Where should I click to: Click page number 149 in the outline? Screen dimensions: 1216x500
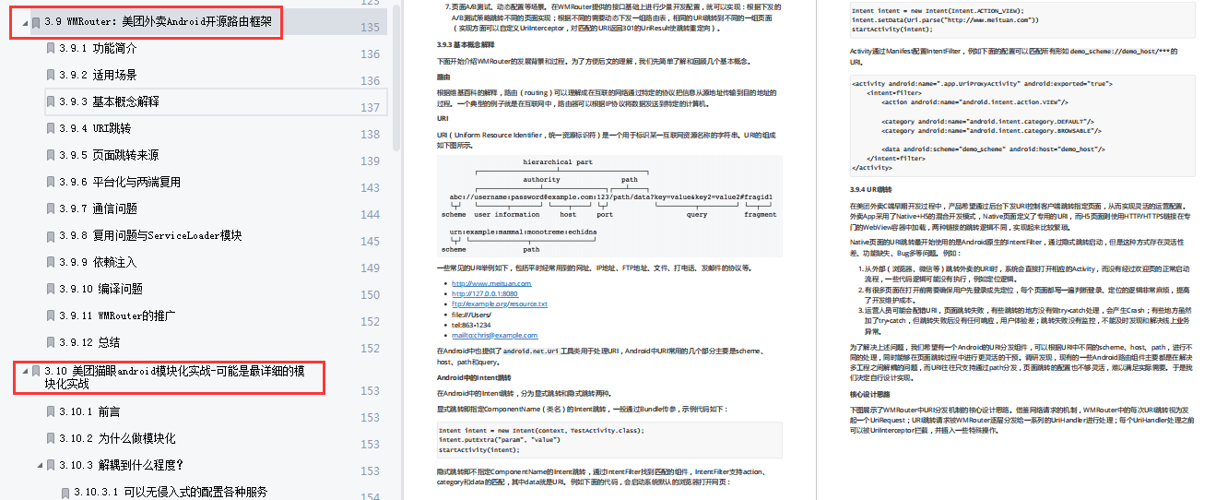tap(370, 268)
